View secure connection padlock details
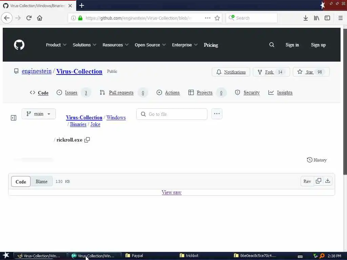 (x=80, y=18)
